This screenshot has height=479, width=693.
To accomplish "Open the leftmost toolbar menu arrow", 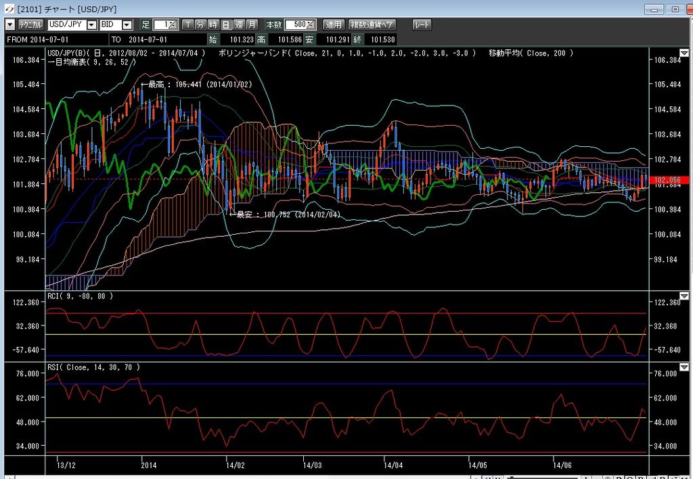I will tap(10, 25).
